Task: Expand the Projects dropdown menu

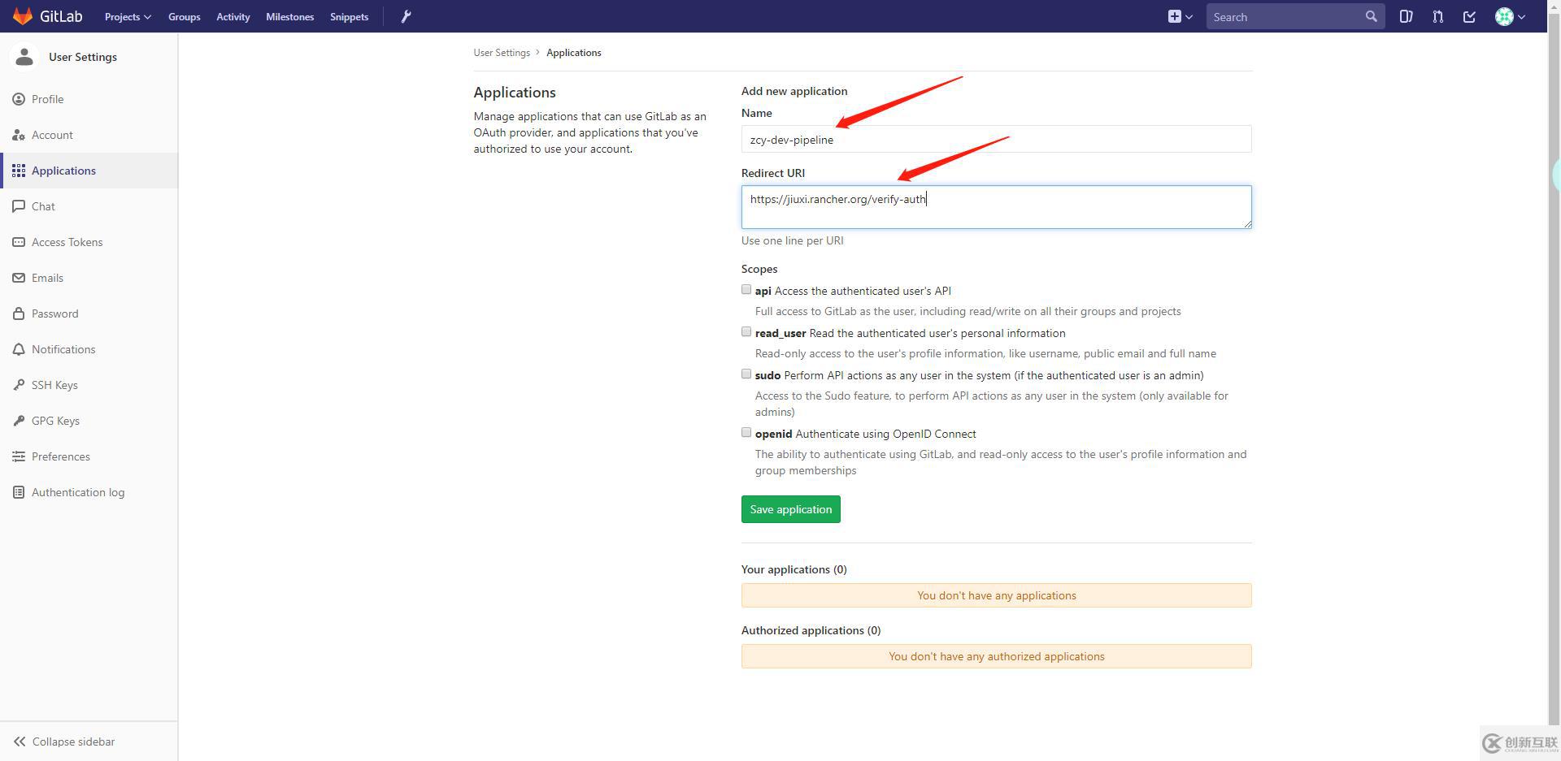Action: click(x=128, y=16)
